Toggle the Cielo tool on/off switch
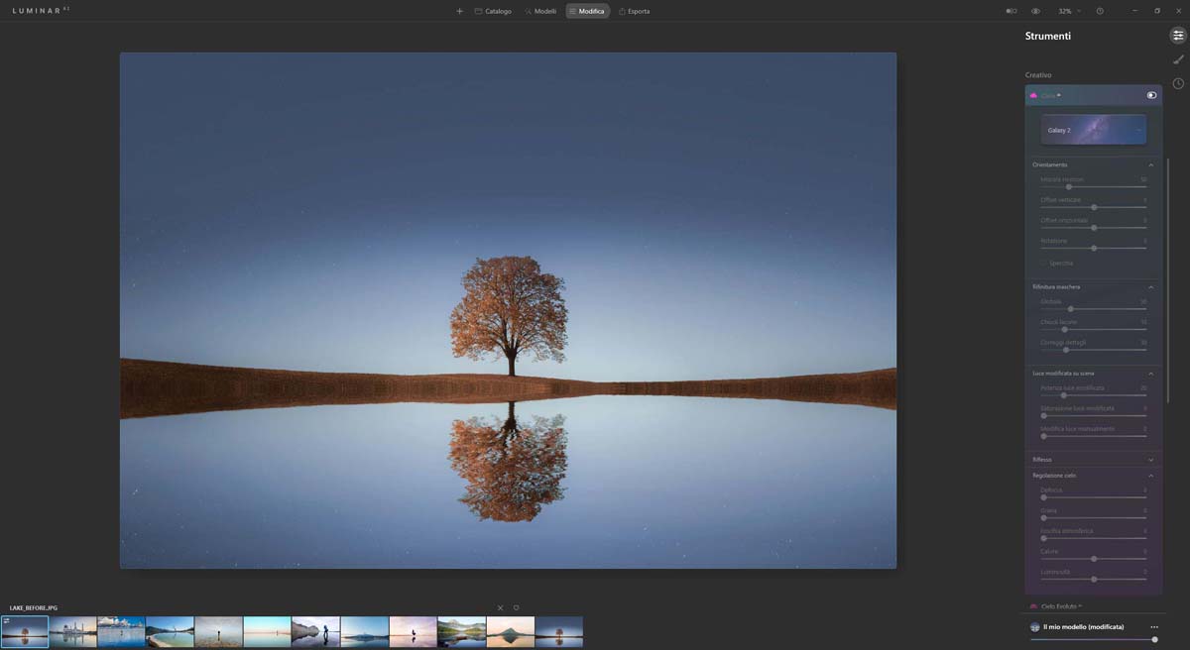Image resolution: width=1190 pixels, height=650 pixels. tap(1151, 95)
